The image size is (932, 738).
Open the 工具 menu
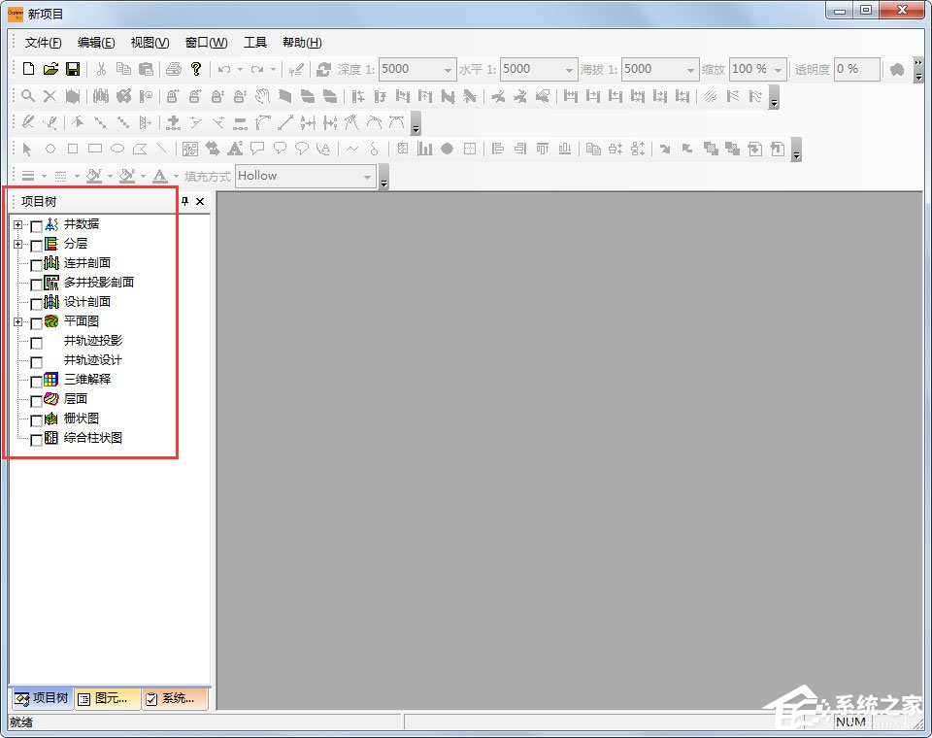click(x=255, y=42)
